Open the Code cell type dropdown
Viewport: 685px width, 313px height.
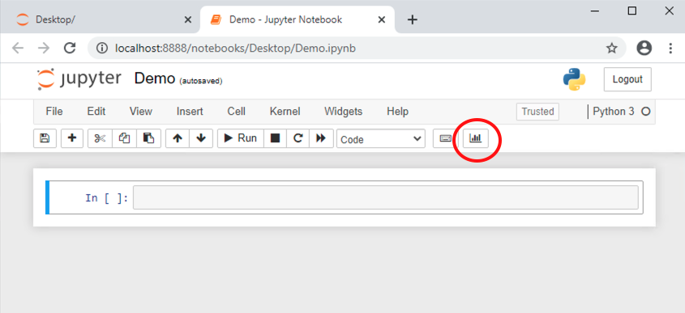(x=381, y=139)
